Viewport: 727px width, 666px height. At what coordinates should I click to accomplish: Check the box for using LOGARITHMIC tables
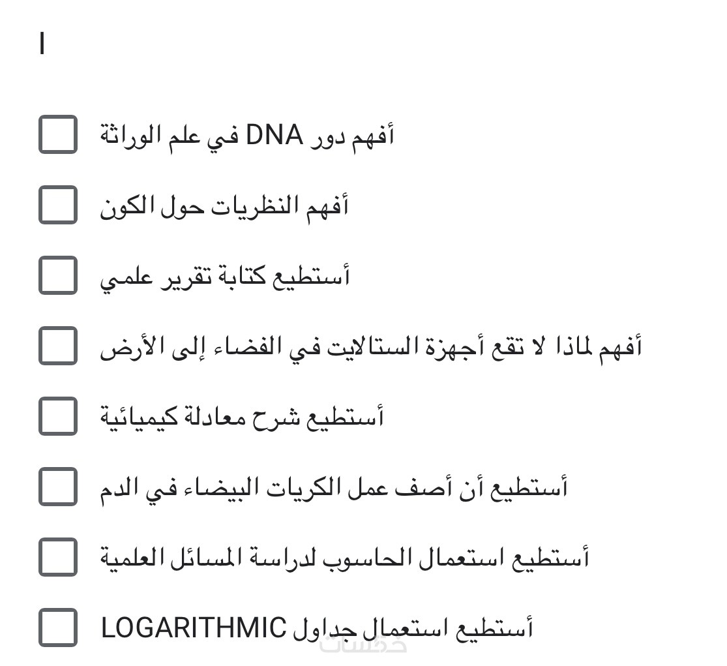tap(58, 628)
